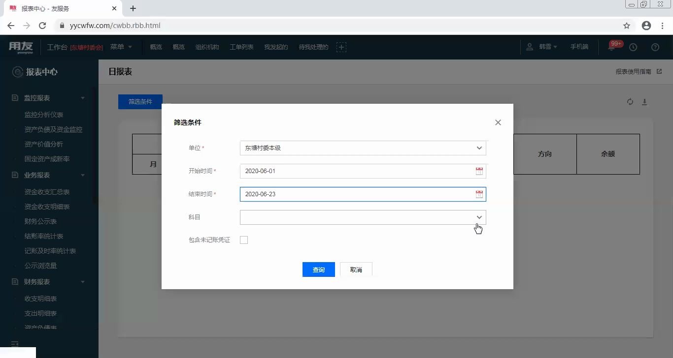Toggle the 包含未记账凭证 checkbox
673x358 pixels.
click(244, 240)
